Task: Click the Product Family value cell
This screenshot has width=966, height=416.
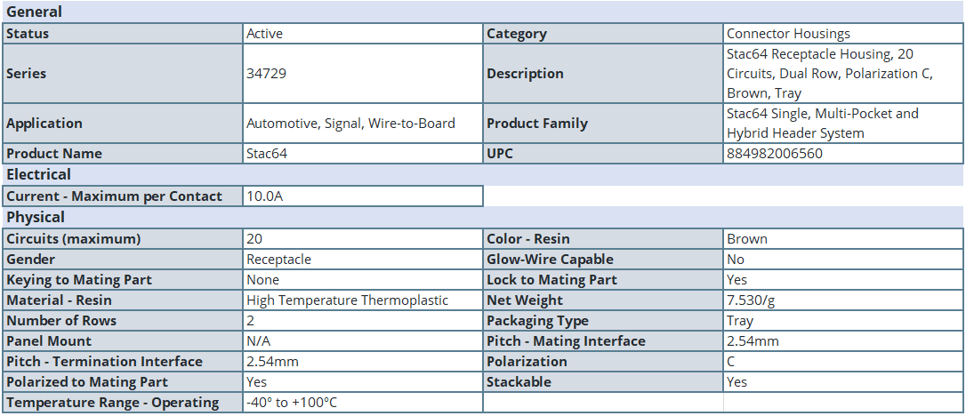Action: click(x=843, y=123)
